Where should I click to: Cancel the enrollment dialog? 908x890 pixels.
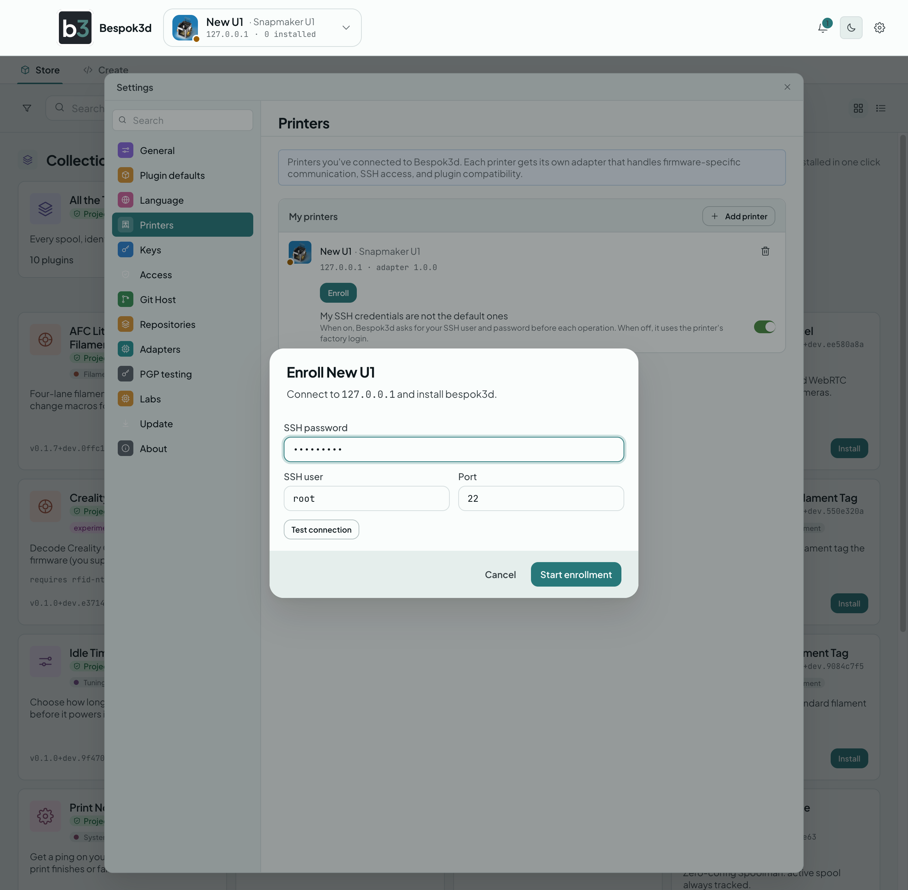(500, 575)
